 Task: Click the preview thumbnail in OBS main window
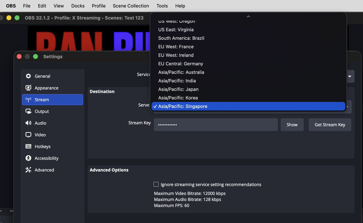(89, 38)
